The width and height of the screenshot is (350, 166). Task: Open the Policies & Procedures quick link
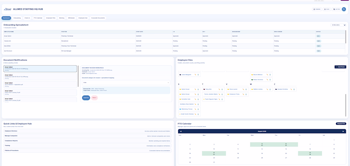click(x=87, y=151)
